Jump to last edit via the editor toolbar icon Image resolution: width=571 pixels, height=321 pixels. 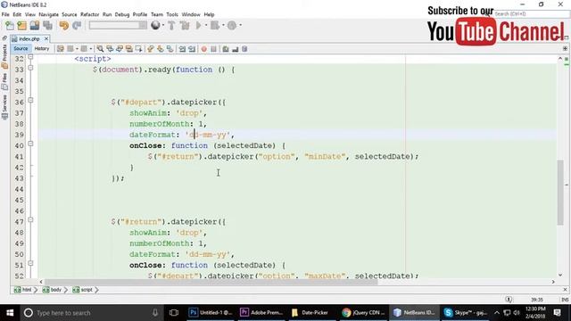pos(61,49)
